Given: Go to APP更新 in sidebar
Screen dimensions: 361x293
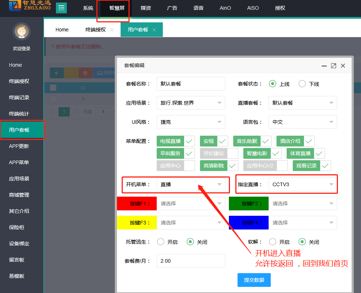Looking at the screenshot, I should pyautogui.click(x=19, y=146).
